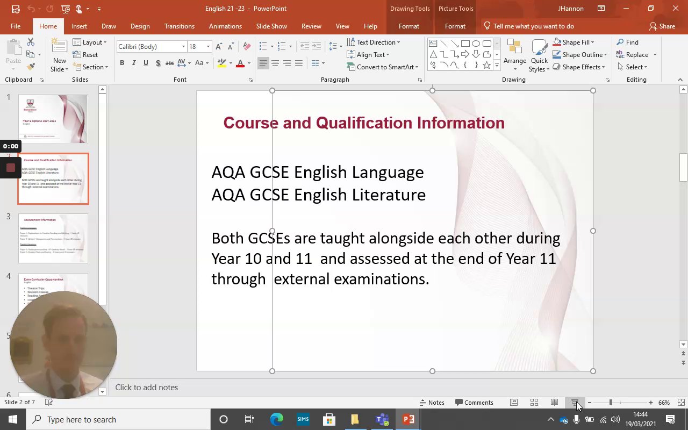
Task: Switch to Slide Sorter view
Action: [x=534, y=403]
